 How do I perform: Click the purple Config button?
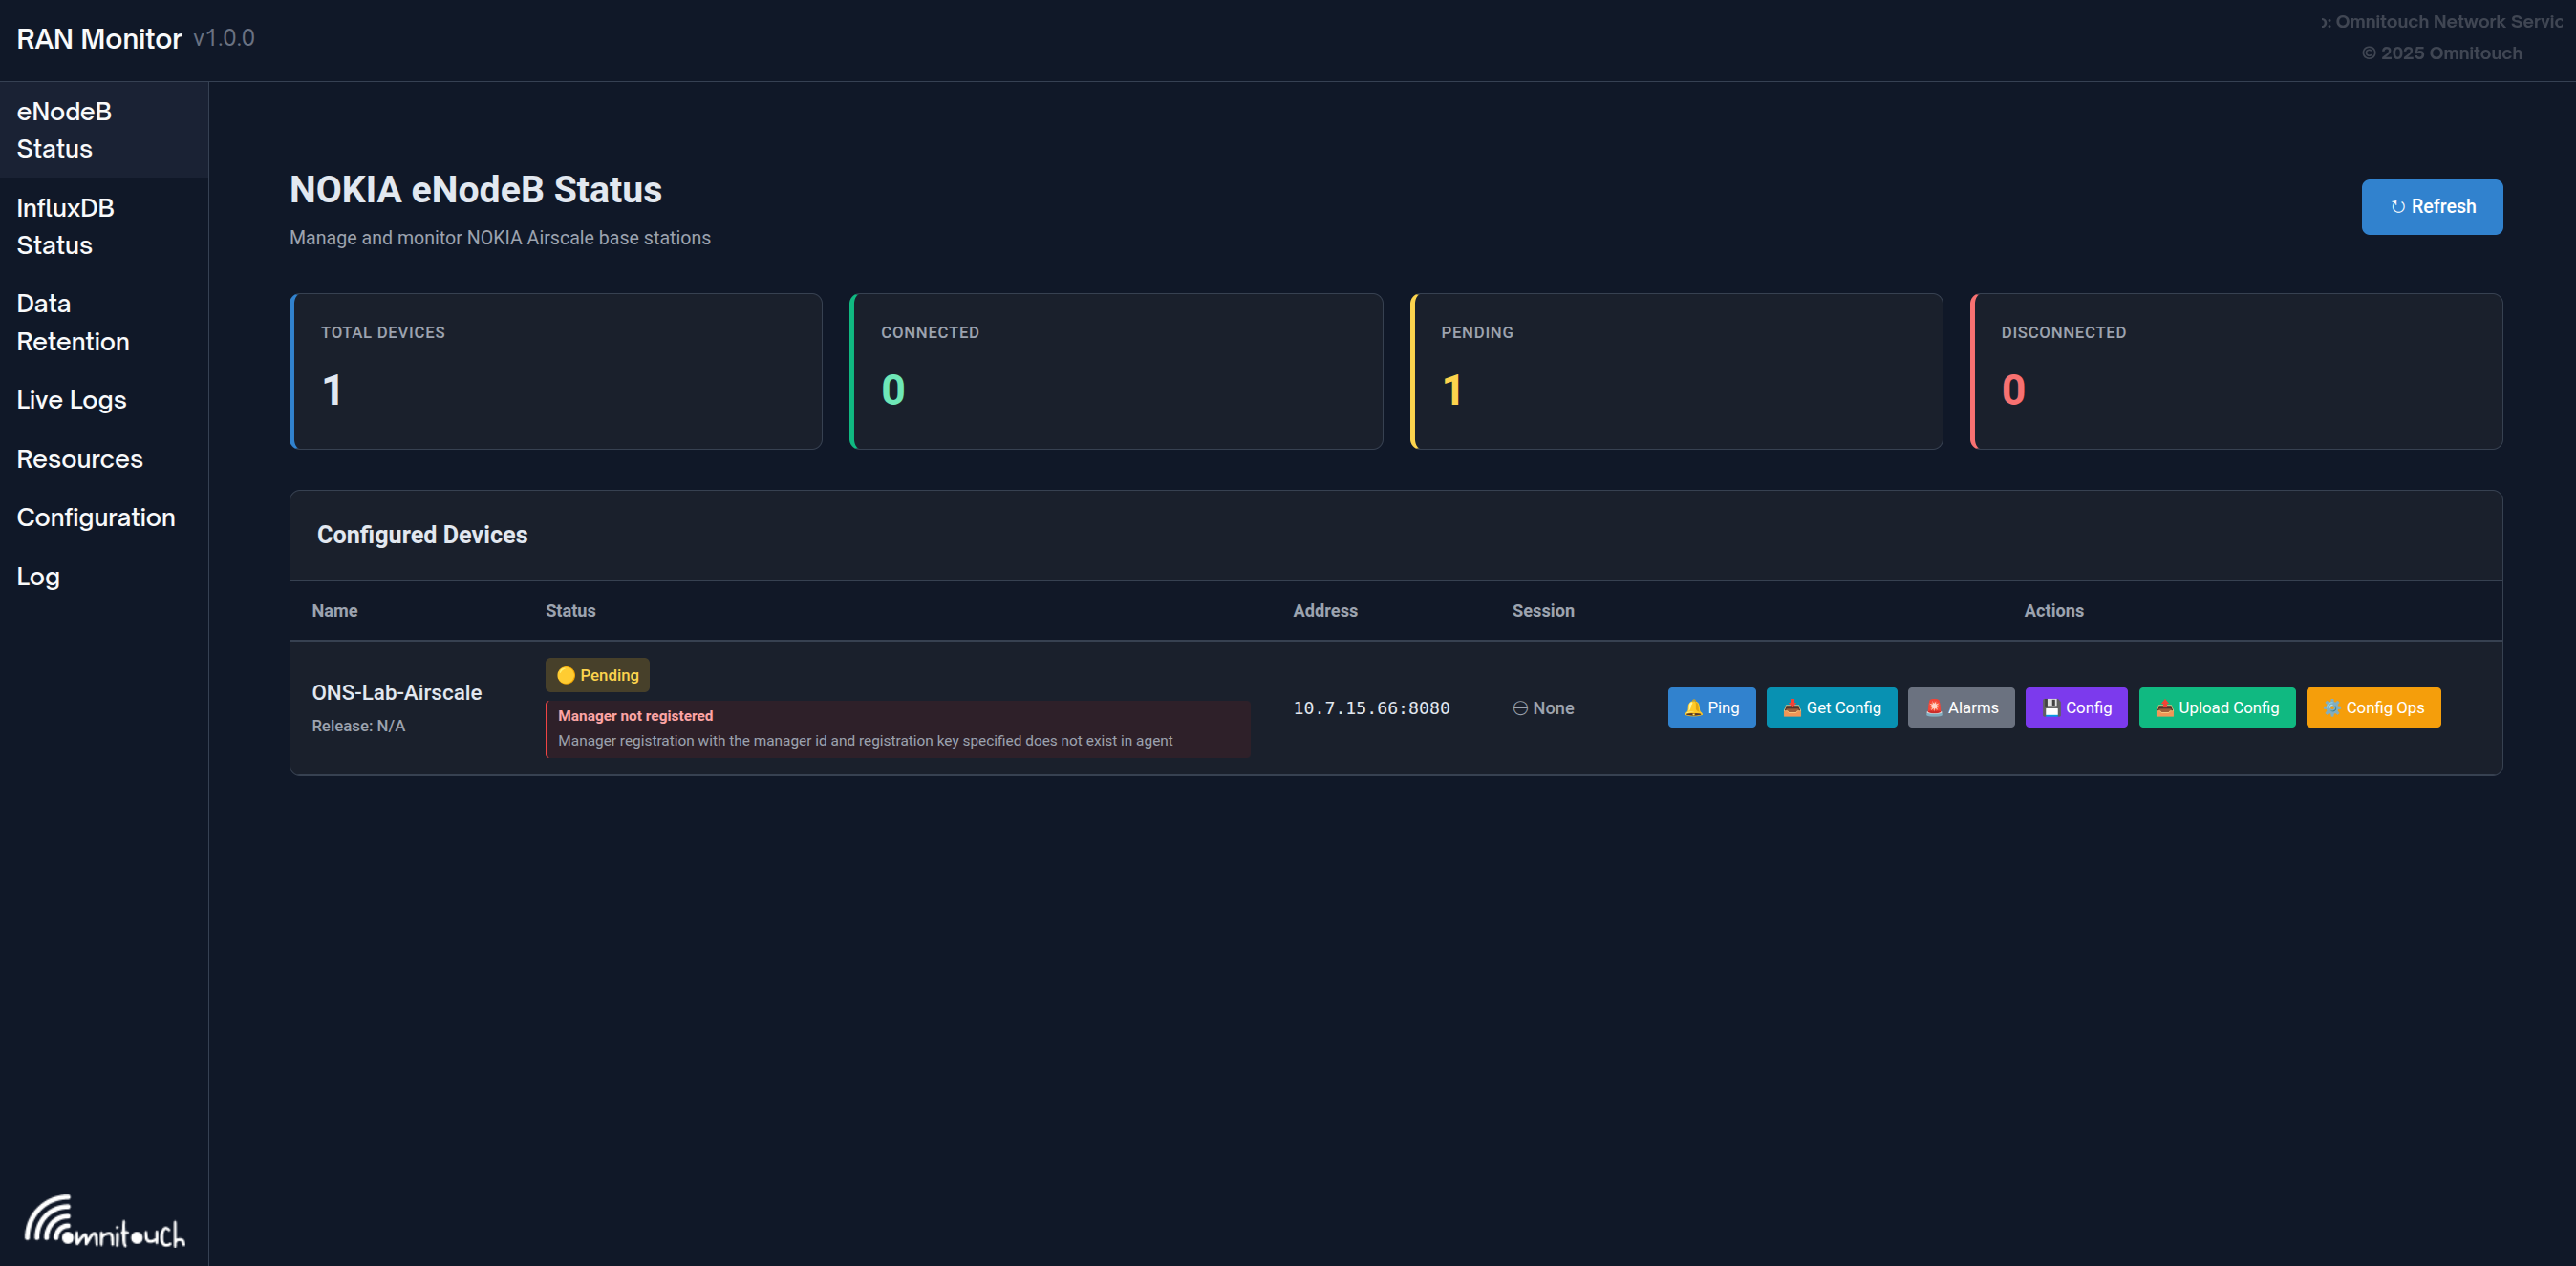pos(2076,707)
